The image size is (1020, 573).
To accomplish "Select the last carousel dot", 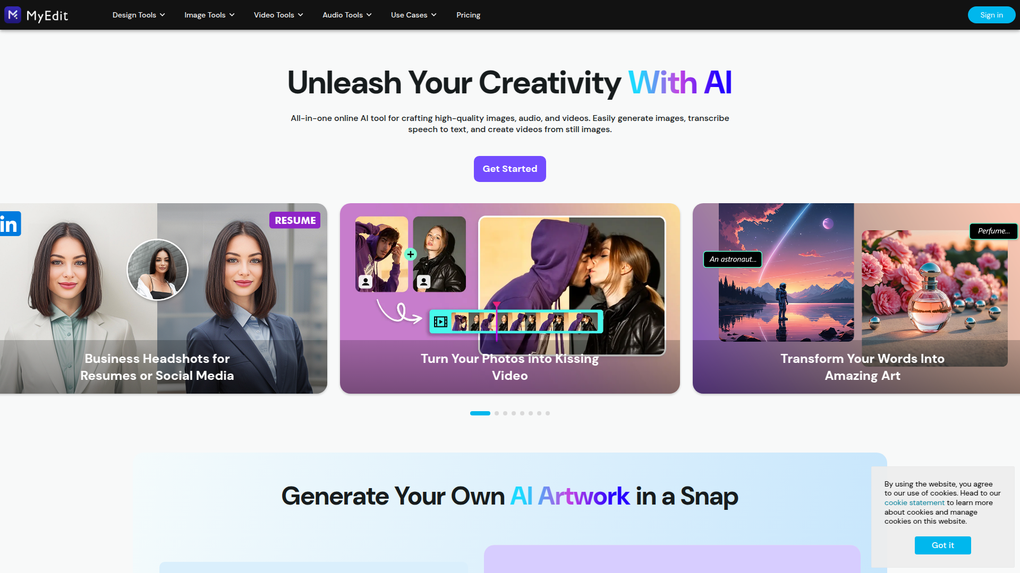I will (x=548, y=413).
